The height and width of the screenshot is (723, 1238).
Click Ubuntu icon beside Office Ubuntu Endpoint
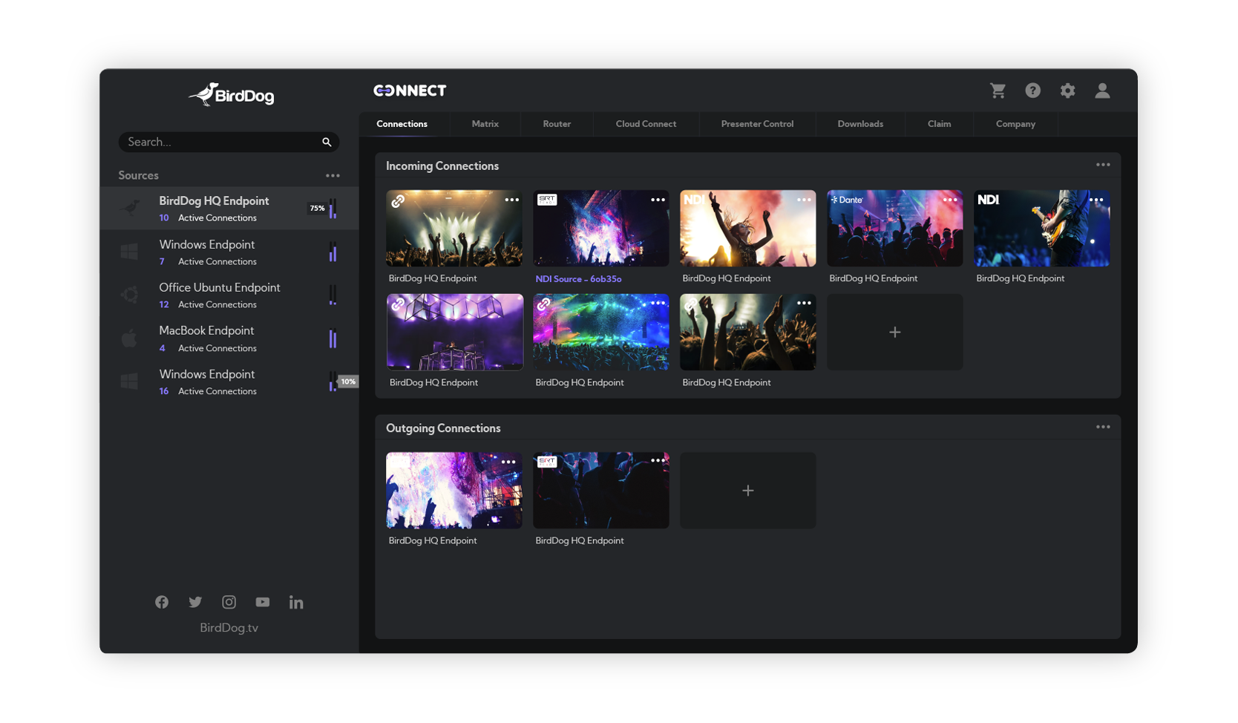[130, 295]
